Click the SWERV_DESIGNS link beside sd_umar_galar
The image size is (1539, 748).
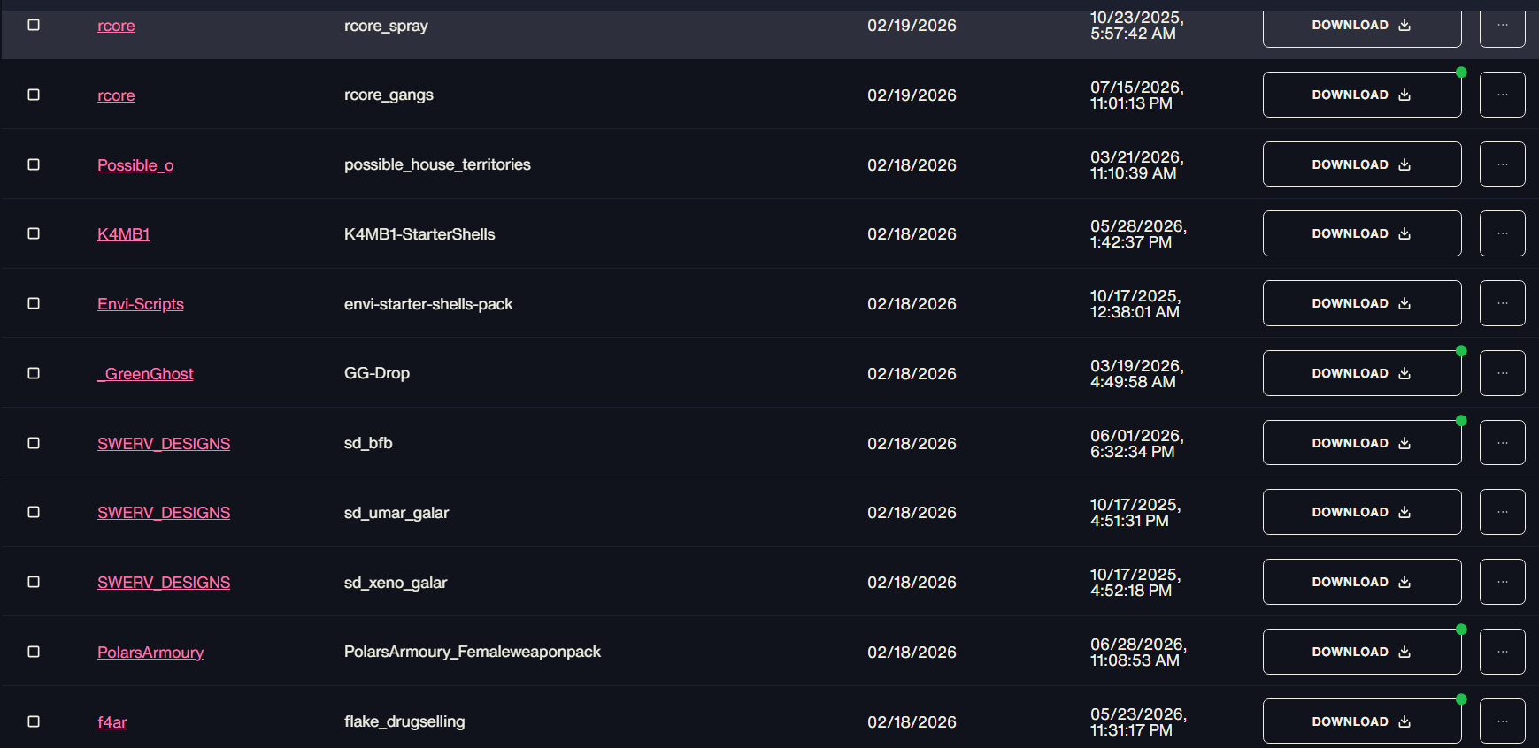tap(164, 513)
